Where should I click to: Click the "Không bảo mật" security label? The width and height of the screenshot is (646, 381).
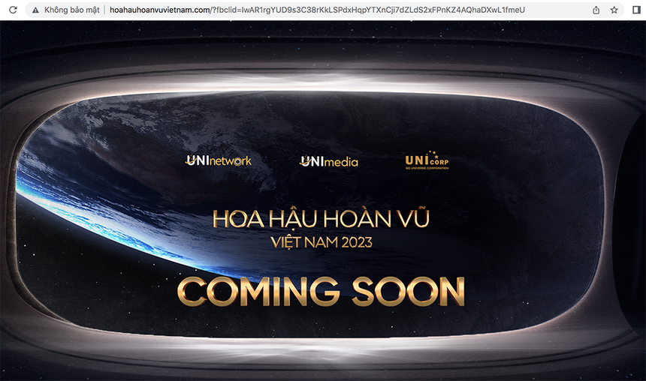tap(71, 10)
